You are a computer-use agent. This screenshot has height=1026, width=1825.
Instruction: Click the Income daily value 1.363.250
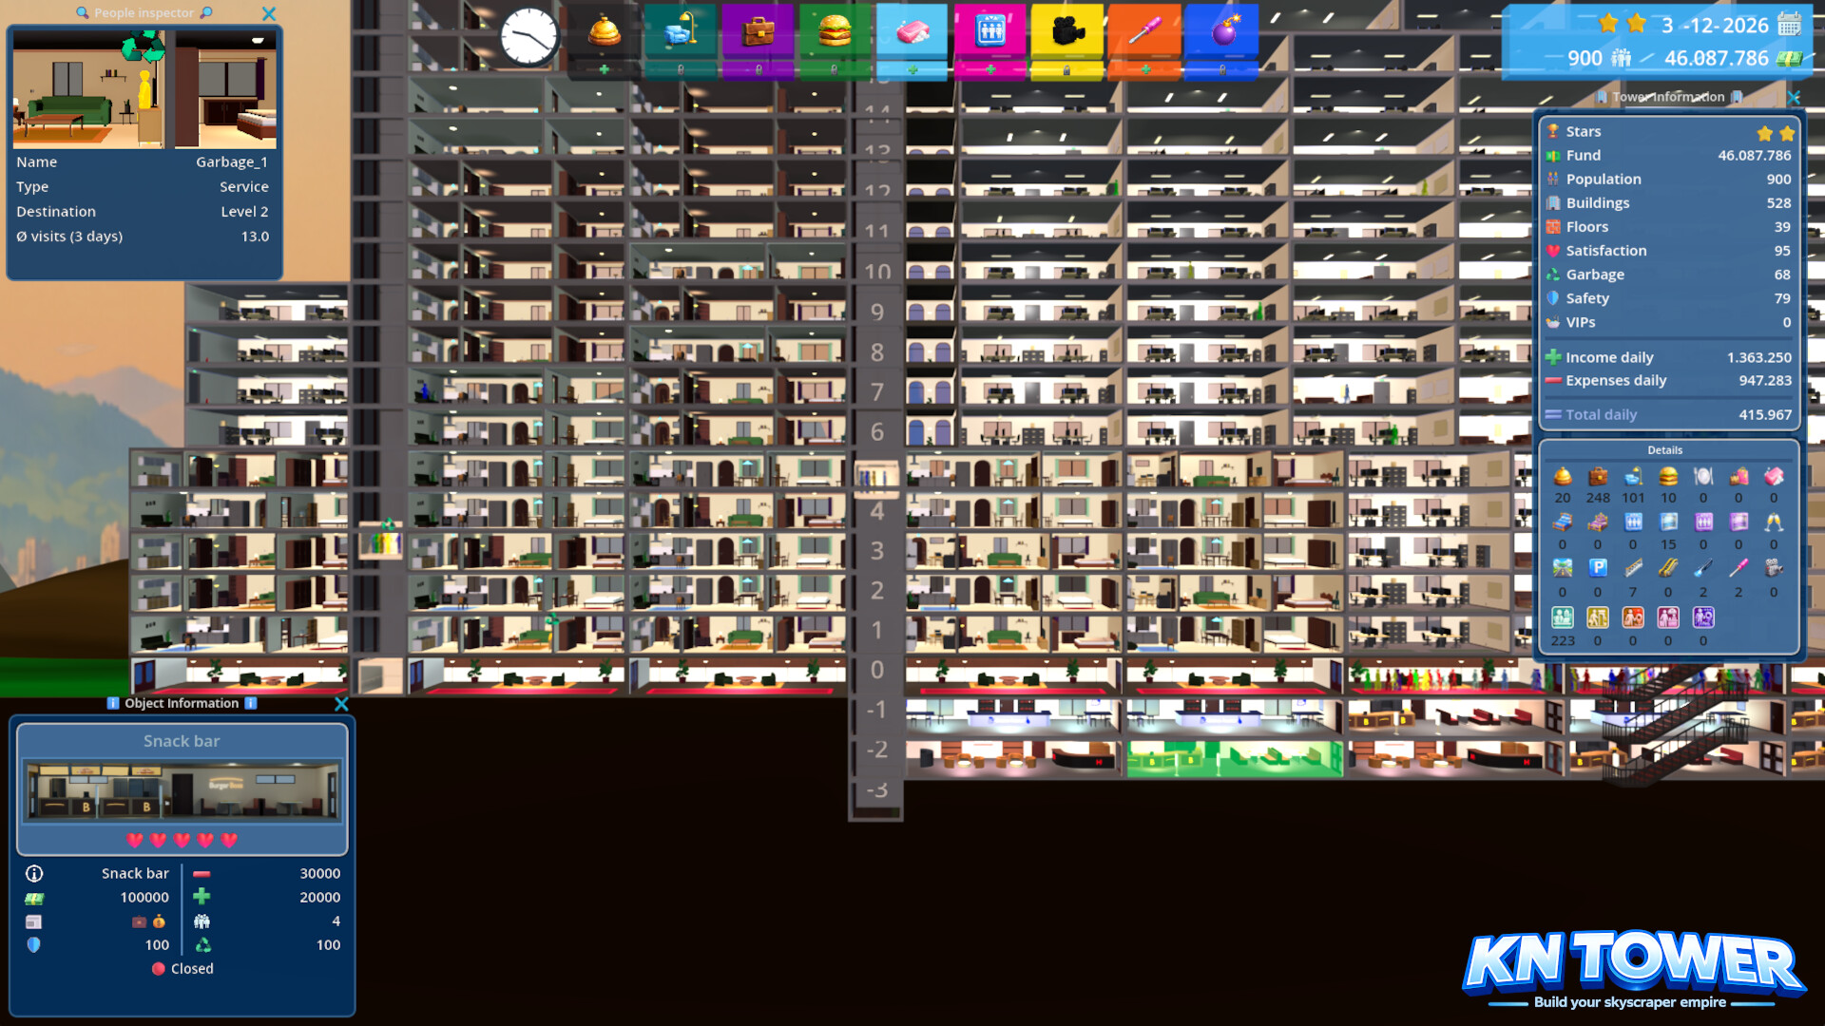click(1758, 357)
